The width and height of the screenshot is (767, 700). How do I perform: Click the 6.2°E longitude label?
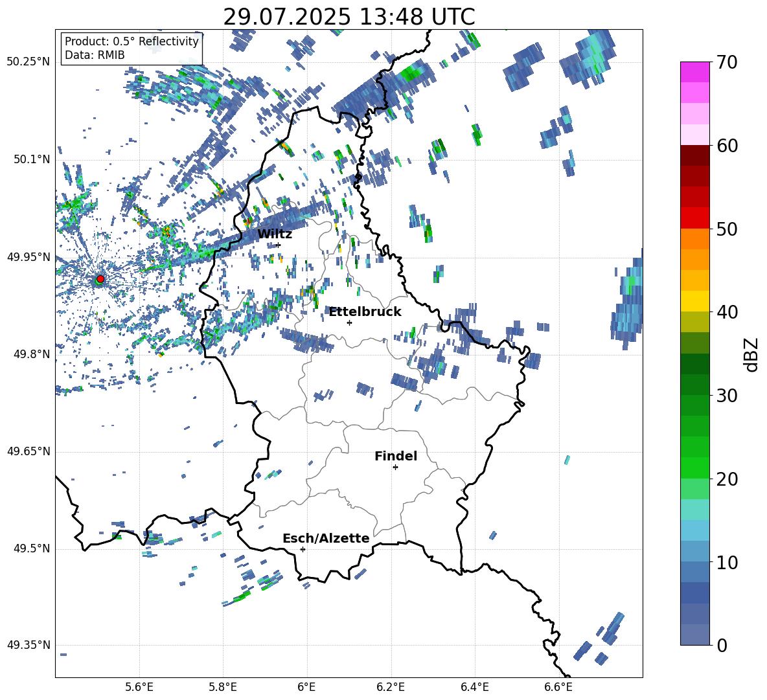click(391, 687)
